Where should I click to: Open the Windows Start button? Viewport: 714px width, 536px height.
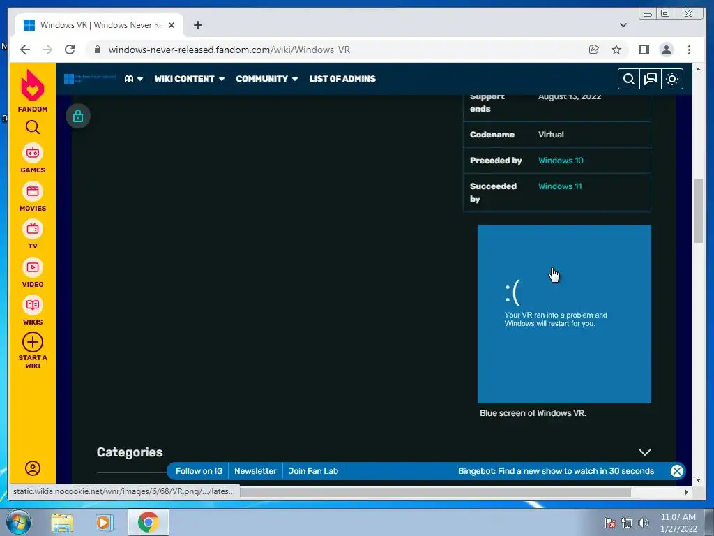(x=19, y=522)
